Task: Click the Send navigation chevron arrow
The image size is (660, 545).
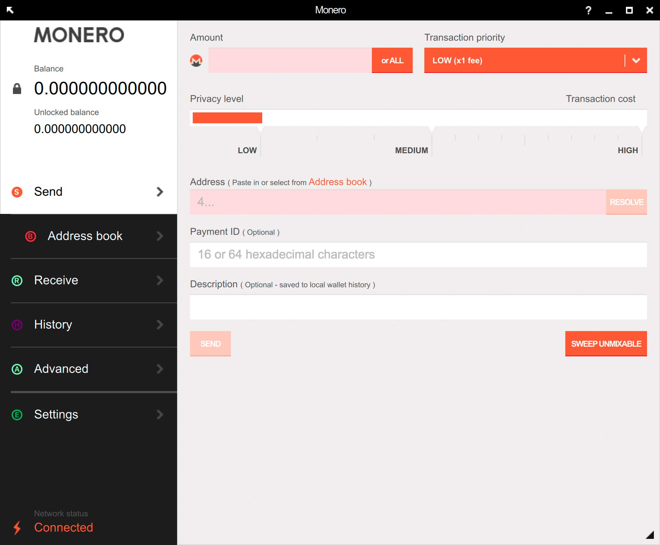Action: [161, 191]
